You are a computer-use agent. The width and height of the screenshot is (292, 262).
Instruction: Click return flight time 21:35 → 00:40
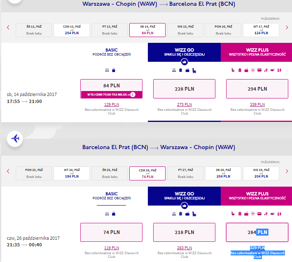pos(24,245)
